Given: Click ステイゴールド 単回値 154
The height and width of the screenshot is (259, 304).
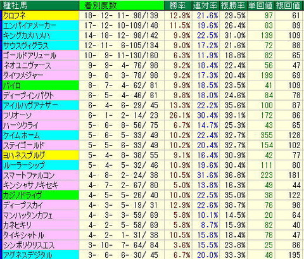Looking at the screenshot, I should coord(267,146).
